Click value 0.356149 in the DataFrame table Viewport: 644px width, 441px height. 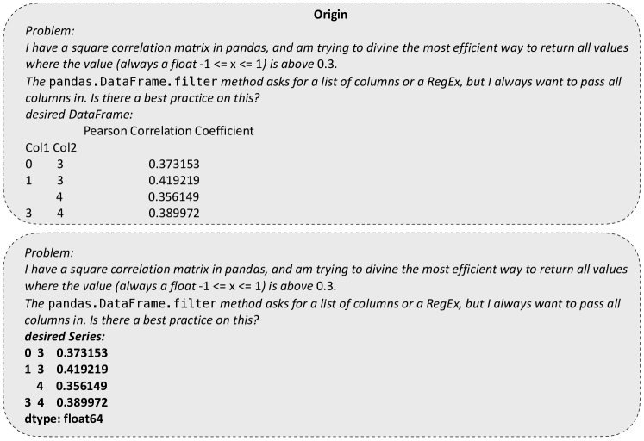pyautogui.click(x=174, y=197)
